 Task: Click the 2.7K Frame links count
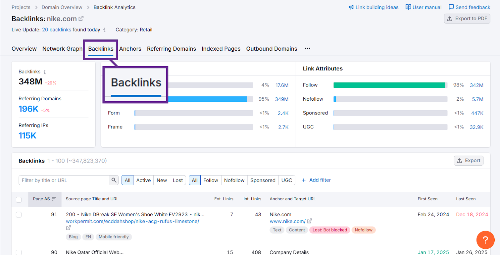pyautogui.click(x=283, y=127)
